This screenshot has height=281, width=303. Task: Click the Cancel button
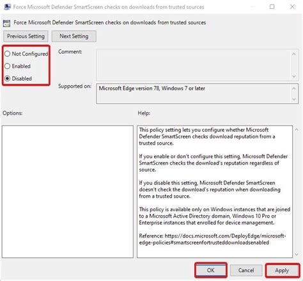(246, 270)
